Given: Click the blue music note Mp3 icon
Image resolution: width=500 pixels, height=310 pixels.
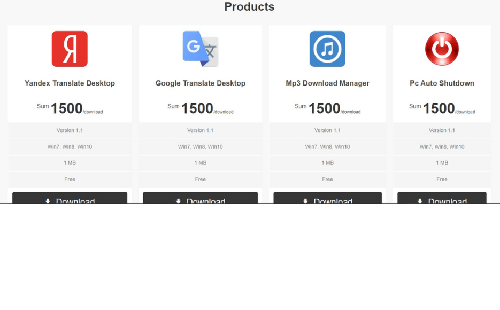Looking at the screenshot, I should [x=327, y=49].
